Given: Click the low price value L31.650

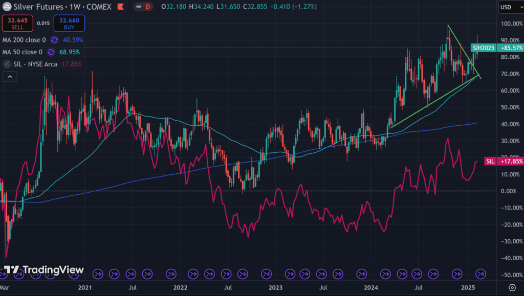Looking at the screenshot, I should pyautogui.click(x=228, y=7).
